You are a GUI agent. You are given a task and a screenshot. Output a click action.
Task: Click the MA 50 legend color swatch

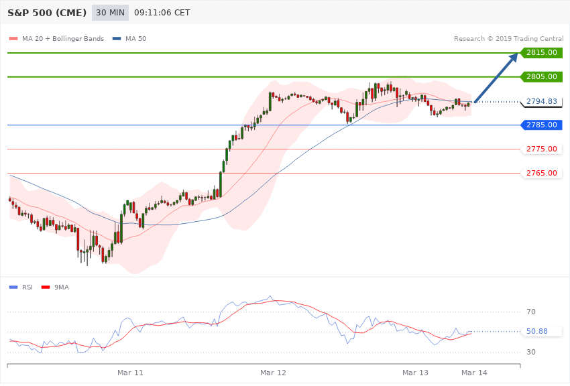click(x=117, y=38)
